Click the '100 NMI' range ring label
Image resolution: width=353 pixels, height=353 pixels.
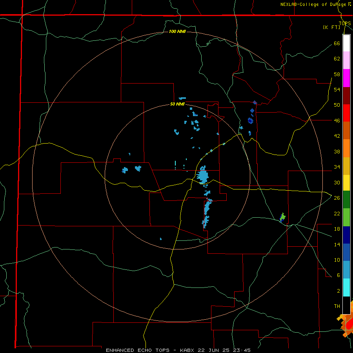click(x=177, y=31)
